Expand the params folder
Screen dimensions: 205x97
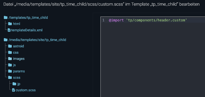[x=16, y=71]
